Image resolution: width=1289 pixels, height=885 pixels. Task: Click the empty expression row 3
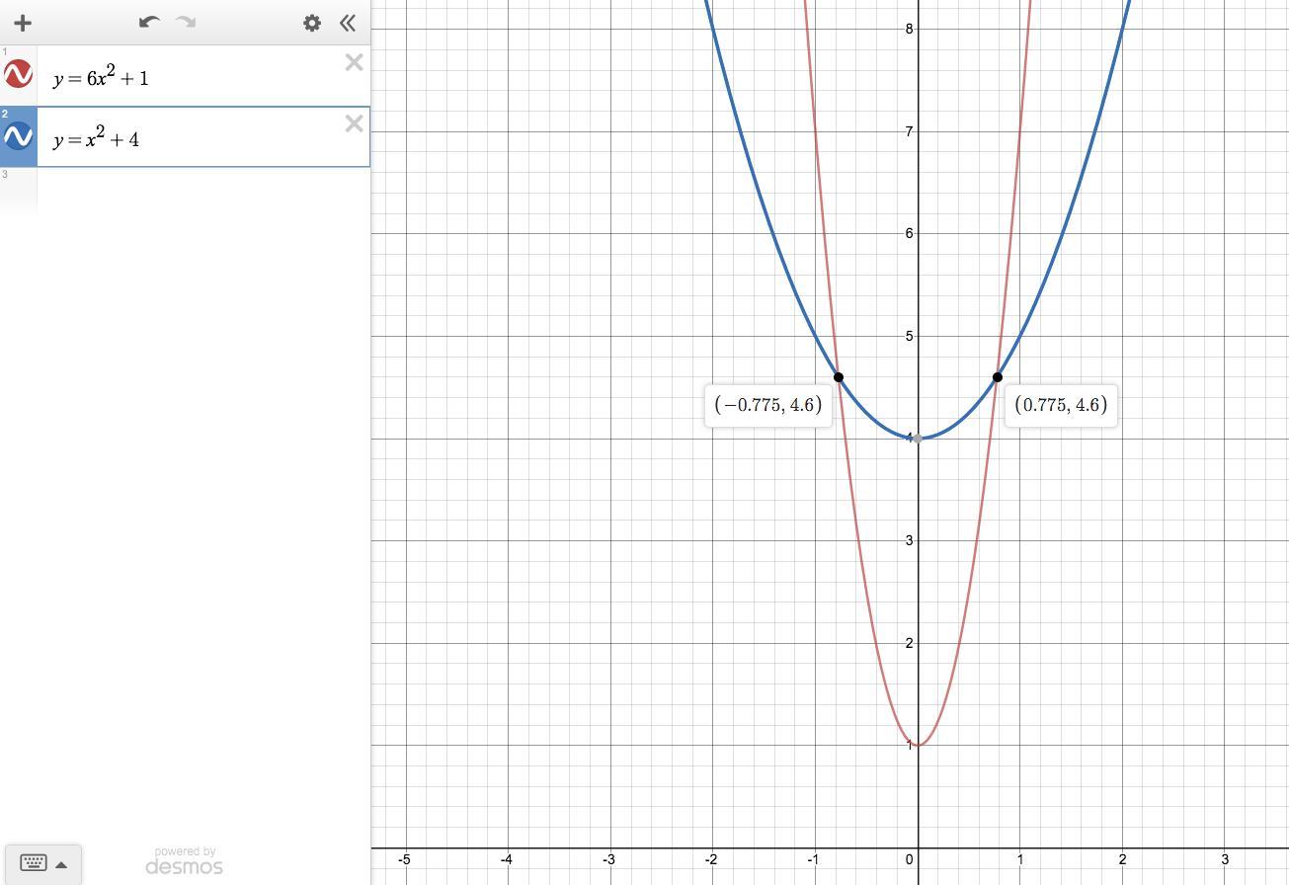(185, 190)
